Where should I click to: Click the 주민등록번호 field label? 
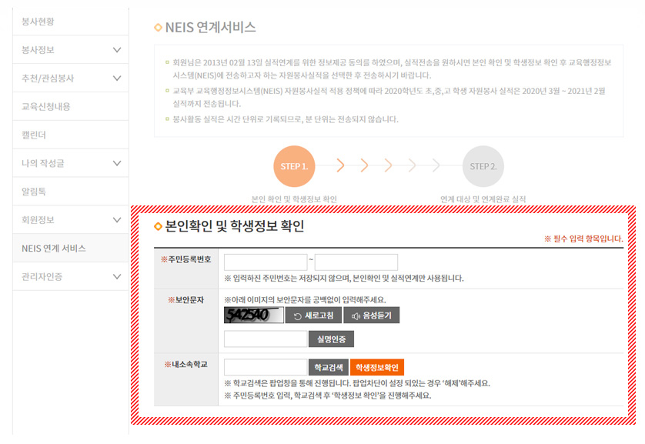pyautogui.click(x=186, y=259)
